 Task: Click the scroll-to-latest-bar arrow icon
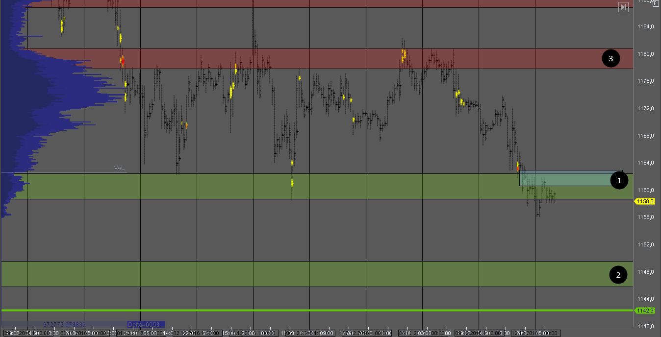(x=623, y=7)
